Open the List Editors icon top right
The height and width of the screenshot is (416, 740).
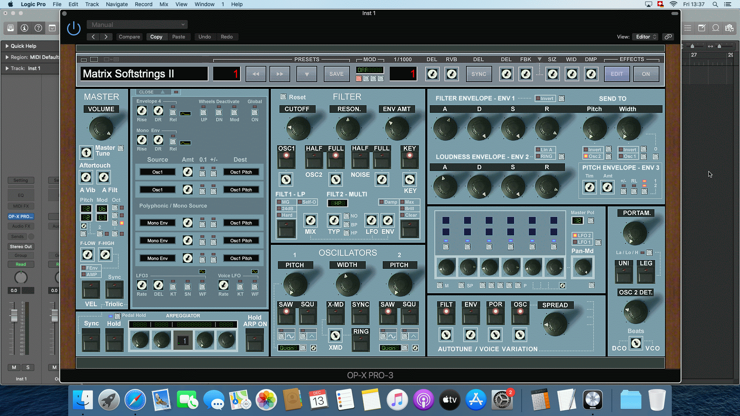[688, 28]
